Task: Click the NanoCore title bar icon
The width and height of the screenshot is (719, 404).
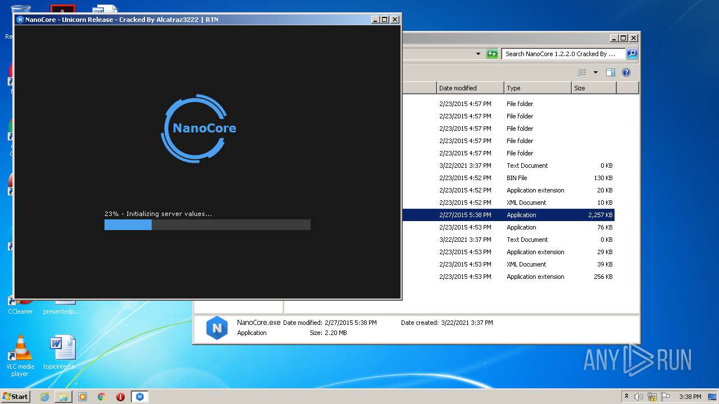Action: click(20, 20)
